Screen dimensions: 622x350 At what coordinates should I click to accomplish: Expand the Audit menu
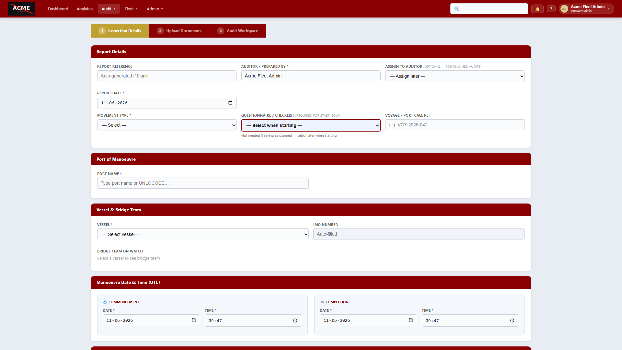(x=109, y=9)
